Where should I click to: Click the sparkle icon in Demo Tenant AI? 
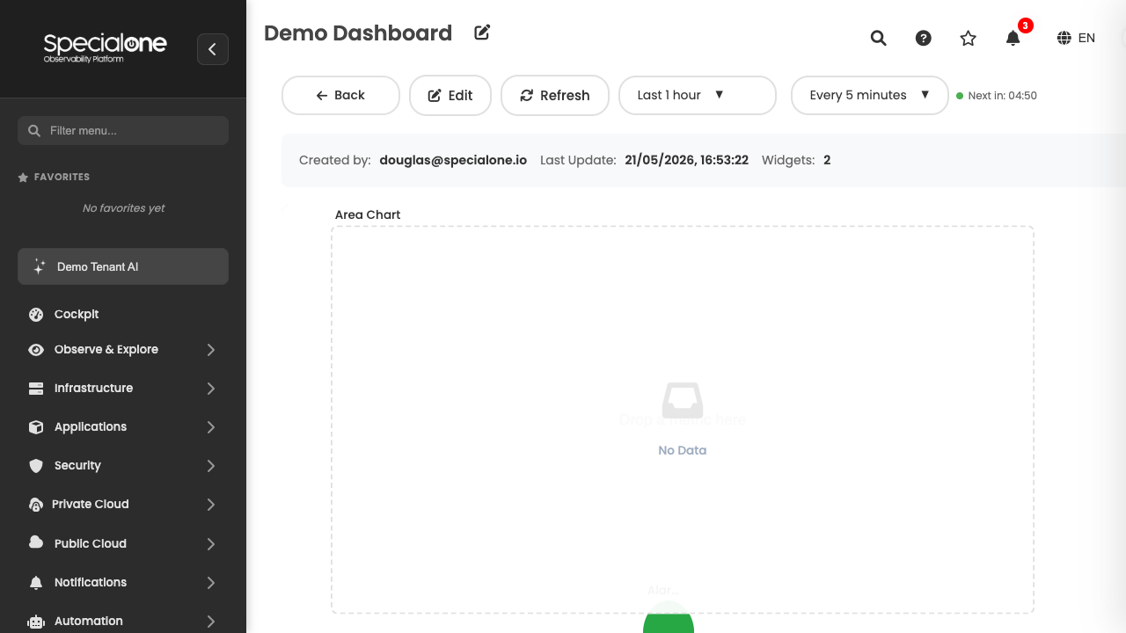pyautogui.click(x=39, y=266)
